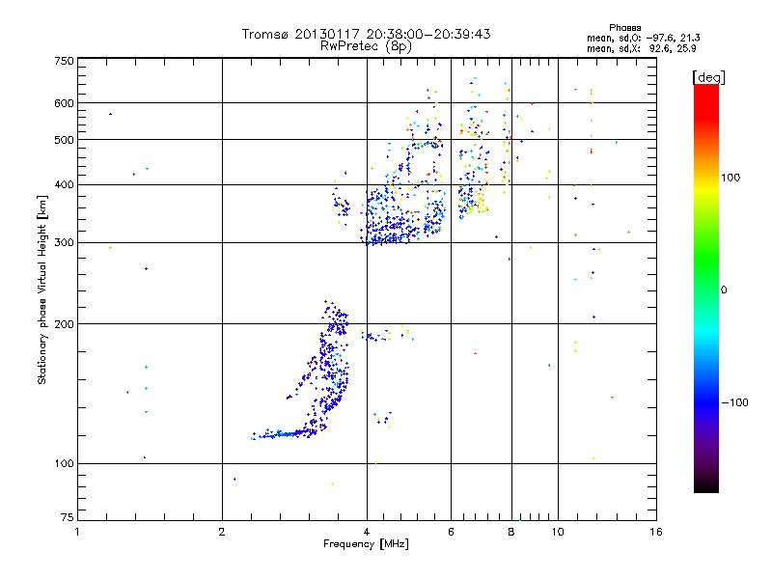The image size is (772, 579).
Task: Click the x-axis label 'Frequency [MHz]'
Action: coord(366,544)
